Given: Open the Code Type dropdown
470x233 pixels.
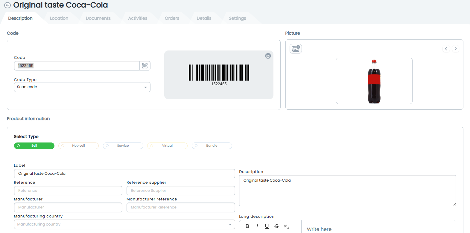Looking at the screenshot, I should tap(82, 87).
